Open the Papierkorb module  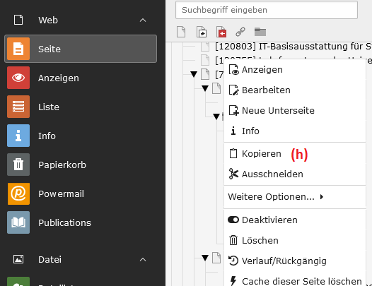click(x=81, y=165)
